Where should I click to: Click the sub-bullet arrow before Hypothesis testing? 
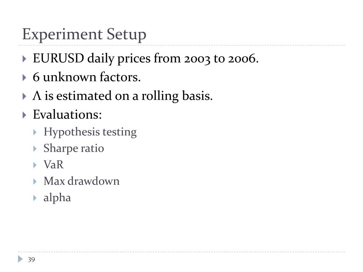(35, 132)
